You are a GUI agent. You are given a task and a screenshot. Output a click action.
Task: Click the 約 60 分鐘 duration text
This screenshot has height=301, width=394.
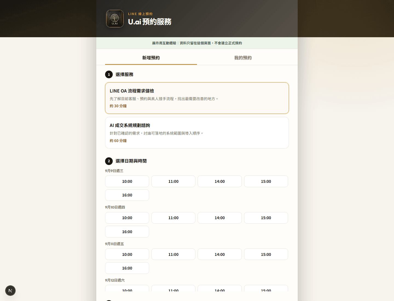tap(118, 141)
